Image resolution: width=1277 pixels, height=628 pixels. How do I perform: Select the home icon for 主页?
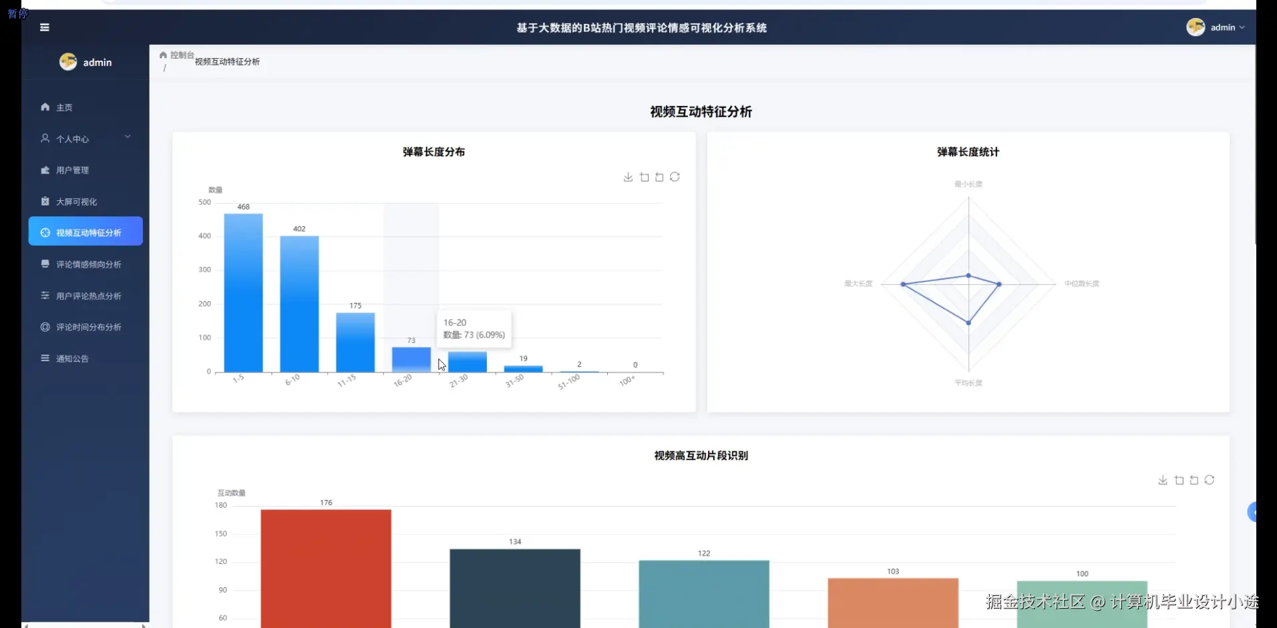click(x=44, y=107)
